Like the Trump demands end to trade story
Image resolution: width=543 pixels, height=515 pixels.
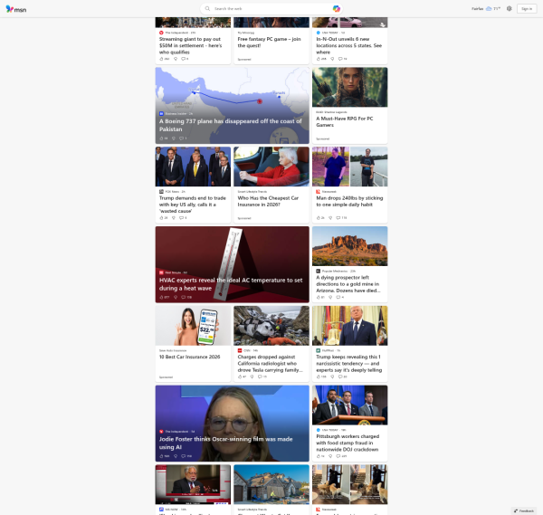[161, 218]
